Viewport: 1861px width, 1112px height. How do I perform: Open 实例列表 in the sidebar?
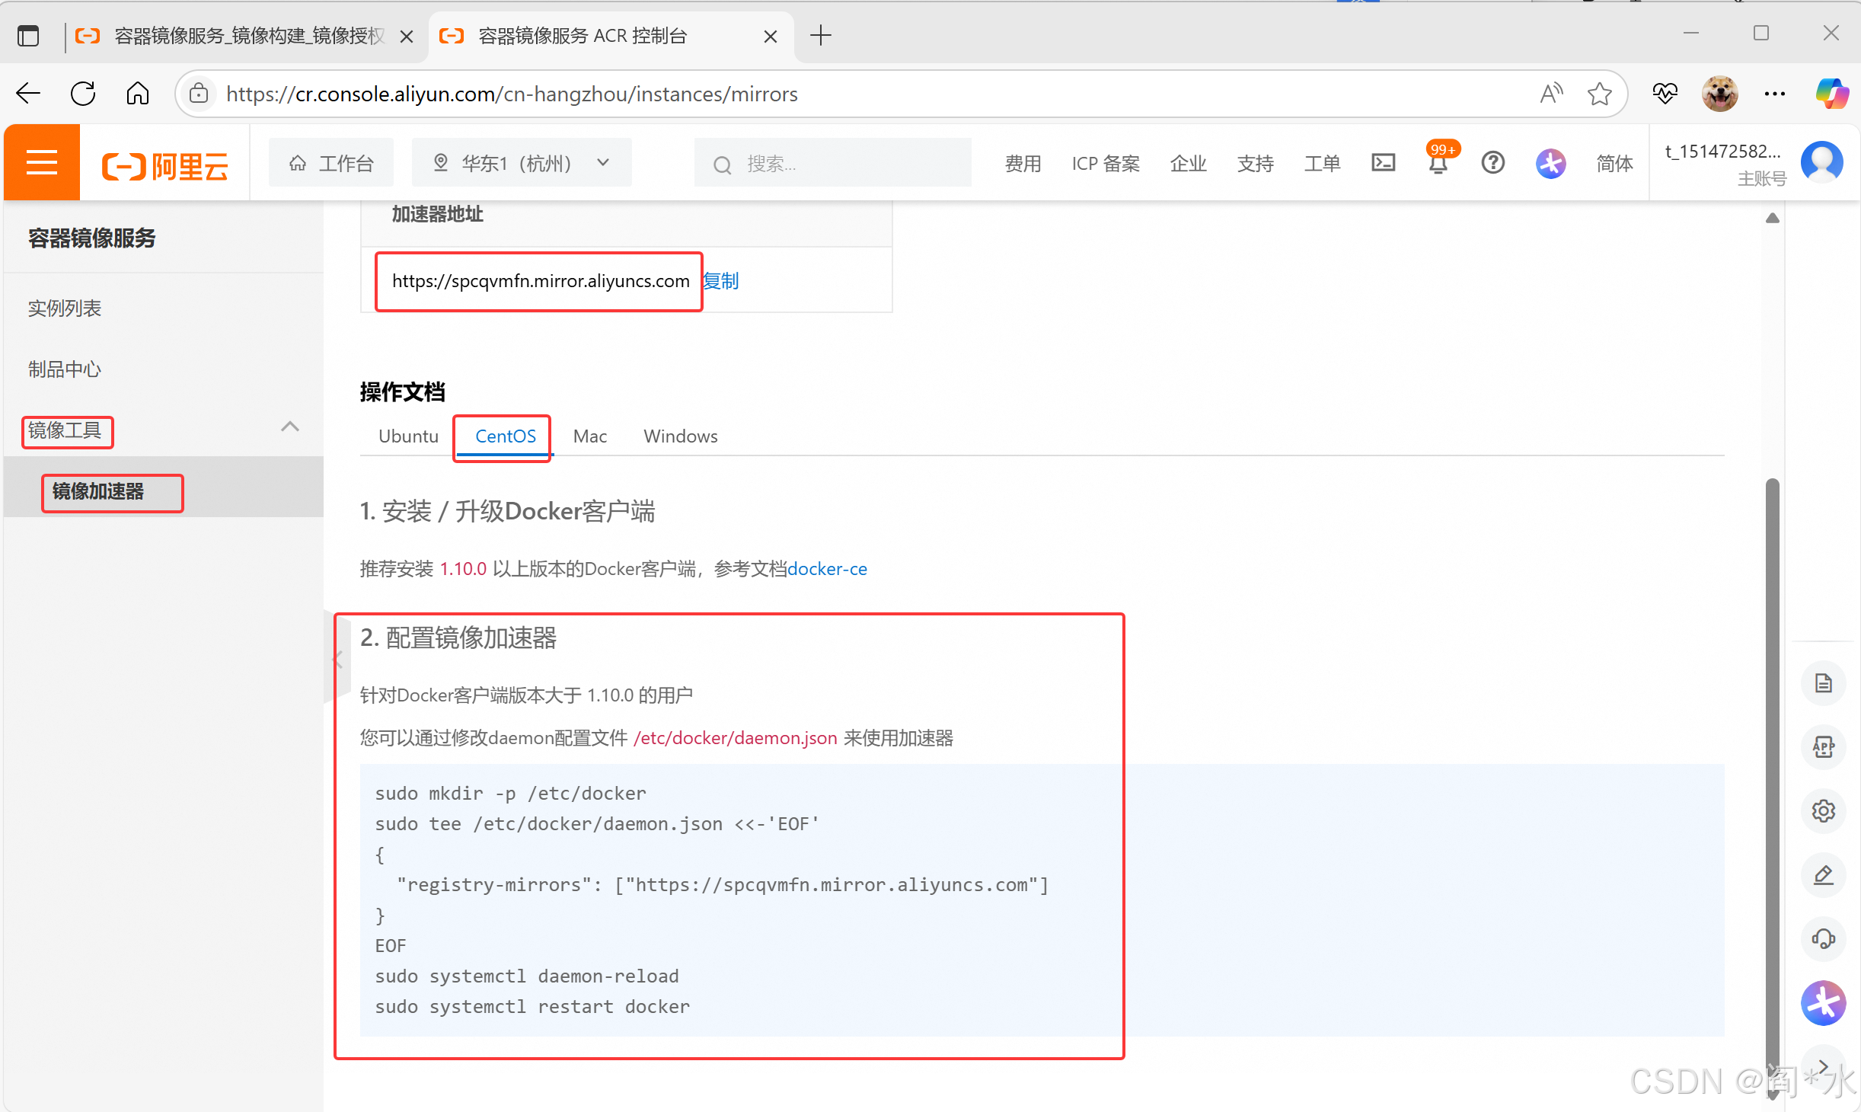point(65,308)
